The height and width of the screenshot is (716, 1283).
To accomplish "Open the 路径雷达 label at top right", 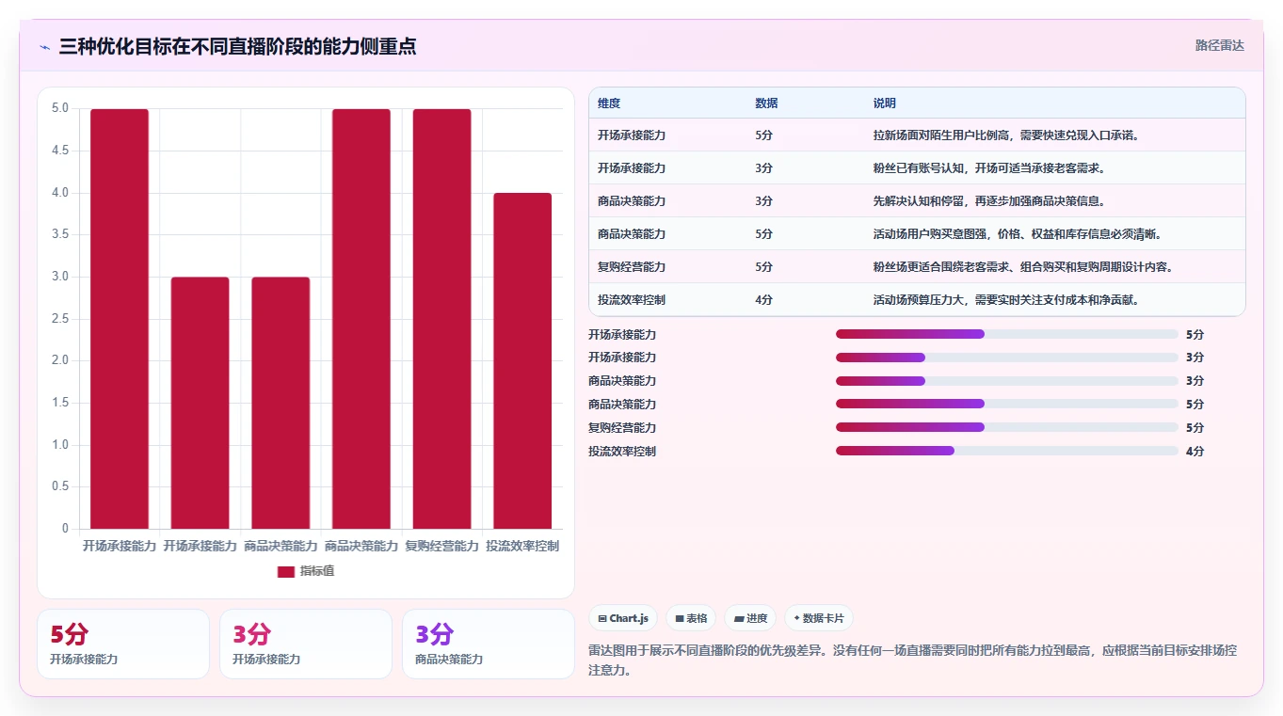I will (1220, 45).
